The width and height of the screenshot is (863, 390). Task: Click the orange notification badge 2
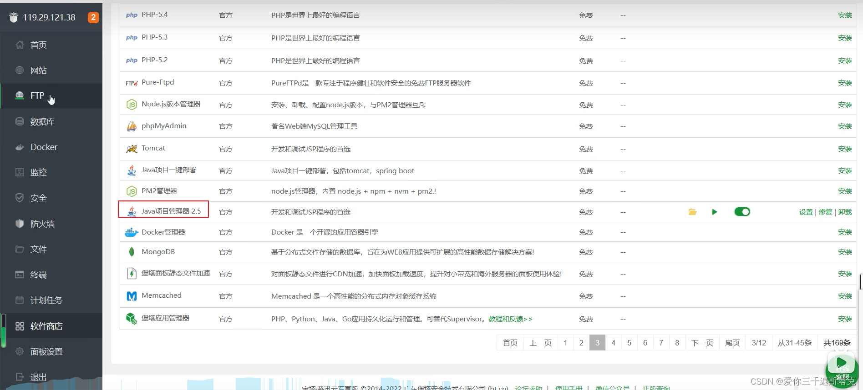coord(93,17)
